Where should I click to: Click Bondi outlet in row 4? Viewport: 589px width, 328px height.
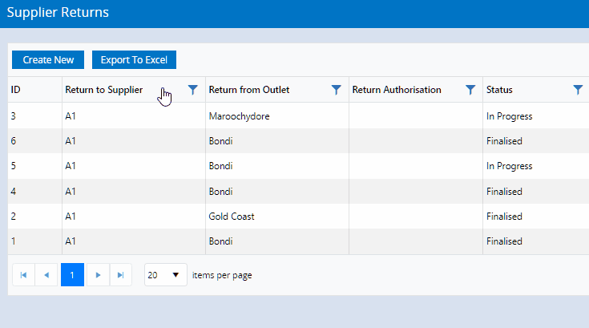220,191
